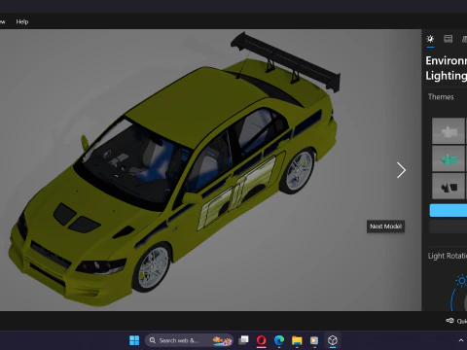This screenshot has width=467, height=350.
Task: Select the Environment & Lighting sun tab
Action: 430,39
